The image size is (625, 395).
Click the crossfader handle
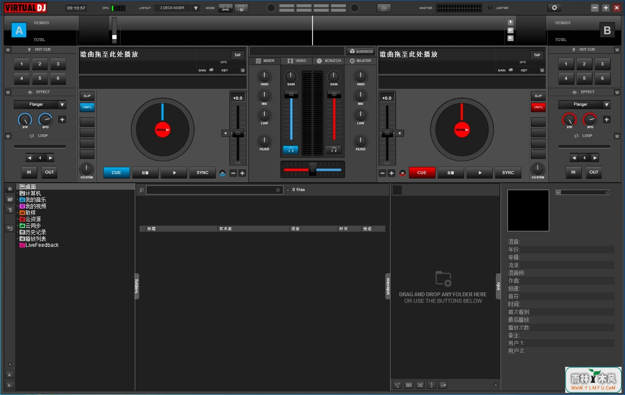[x=312, y=169]
